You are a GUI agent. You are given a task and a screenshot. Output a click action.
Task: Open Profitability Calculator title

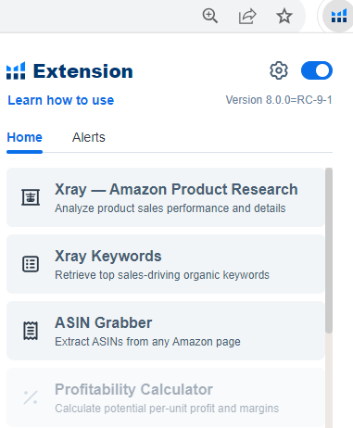pos(133,389)
